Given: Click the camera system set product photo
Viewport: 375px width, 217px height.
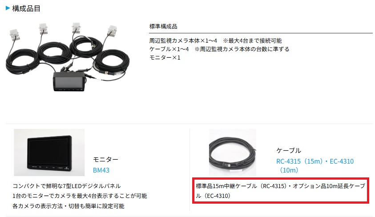Looking at the screenshot, I should (68, 57).
